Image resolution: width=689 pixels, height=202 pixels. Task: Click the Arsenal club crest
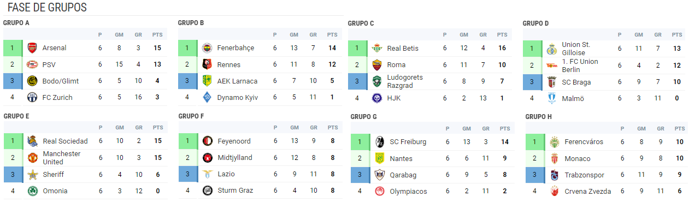(32, 48)
